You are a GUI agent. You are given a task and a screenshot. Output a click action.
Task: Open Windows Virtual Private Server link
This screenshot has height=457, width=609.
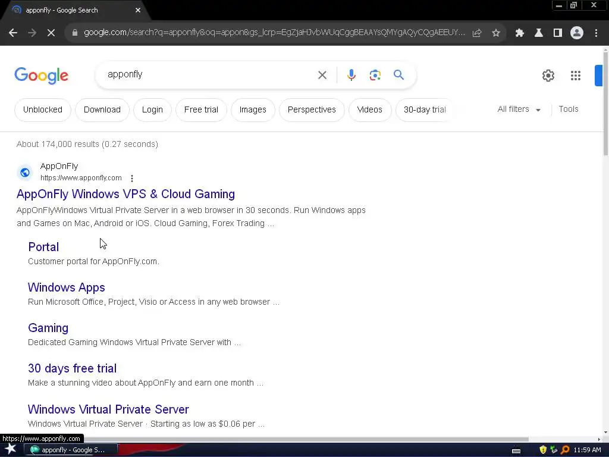click(x=108, y=409)
